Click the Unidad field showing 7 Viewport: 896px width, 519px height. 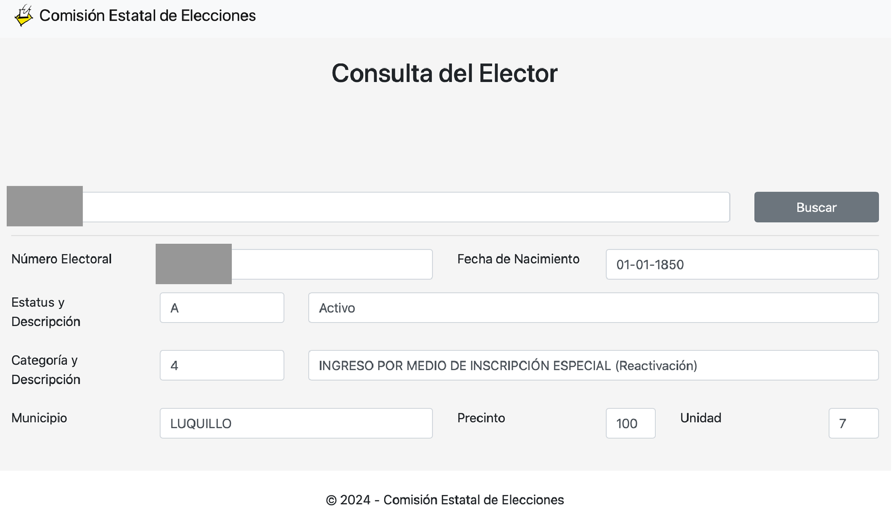click(x=853, y=423)
